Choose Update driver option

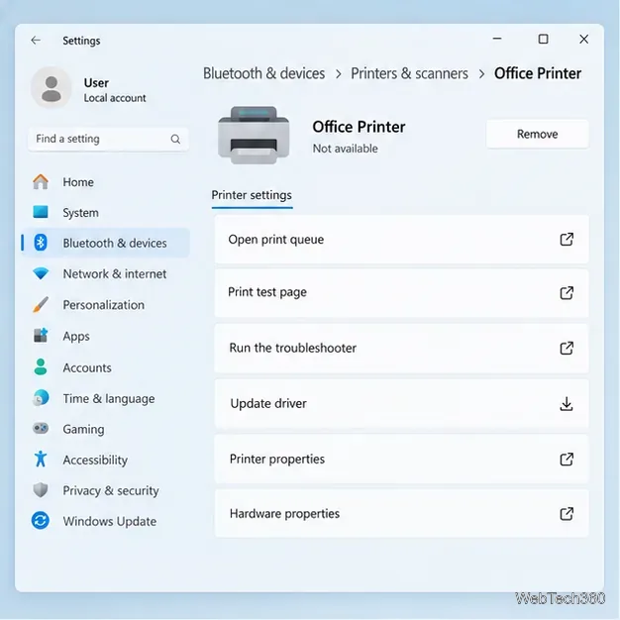(x=401, y=404)
